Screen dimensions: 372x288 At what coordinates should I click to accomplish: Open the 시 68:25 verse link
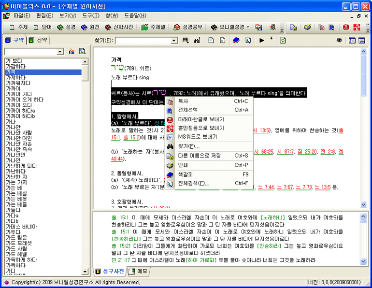tap(264, 152)
